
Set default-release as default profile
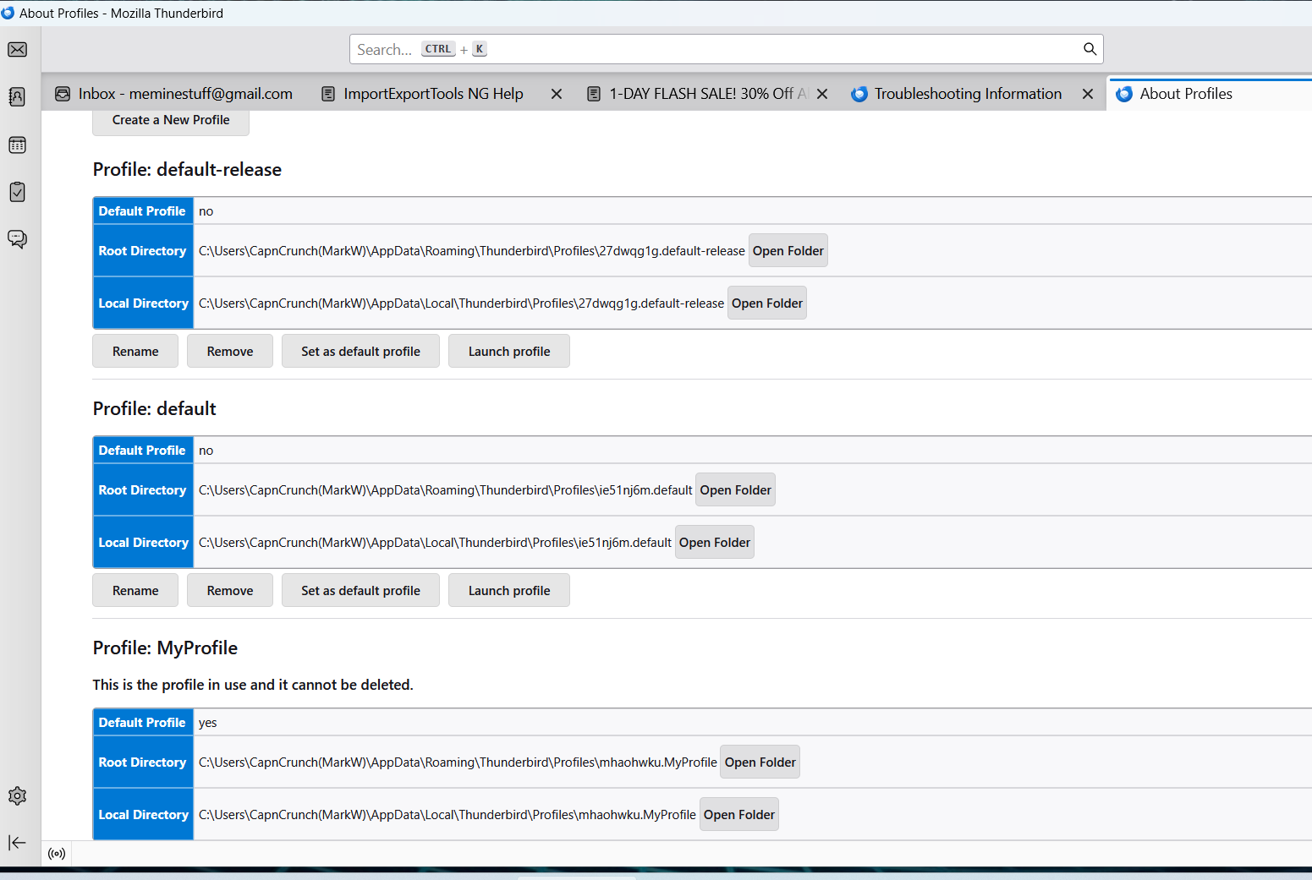pyautogui.click(x=360, y=352)
